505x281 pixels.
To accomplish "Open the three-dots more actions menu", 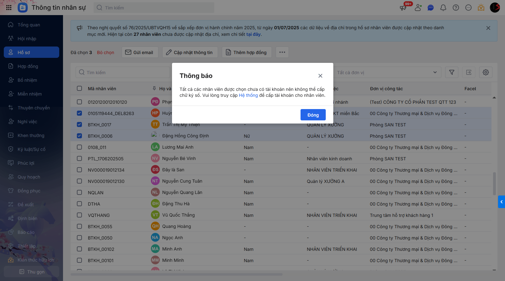I will 282,52.
